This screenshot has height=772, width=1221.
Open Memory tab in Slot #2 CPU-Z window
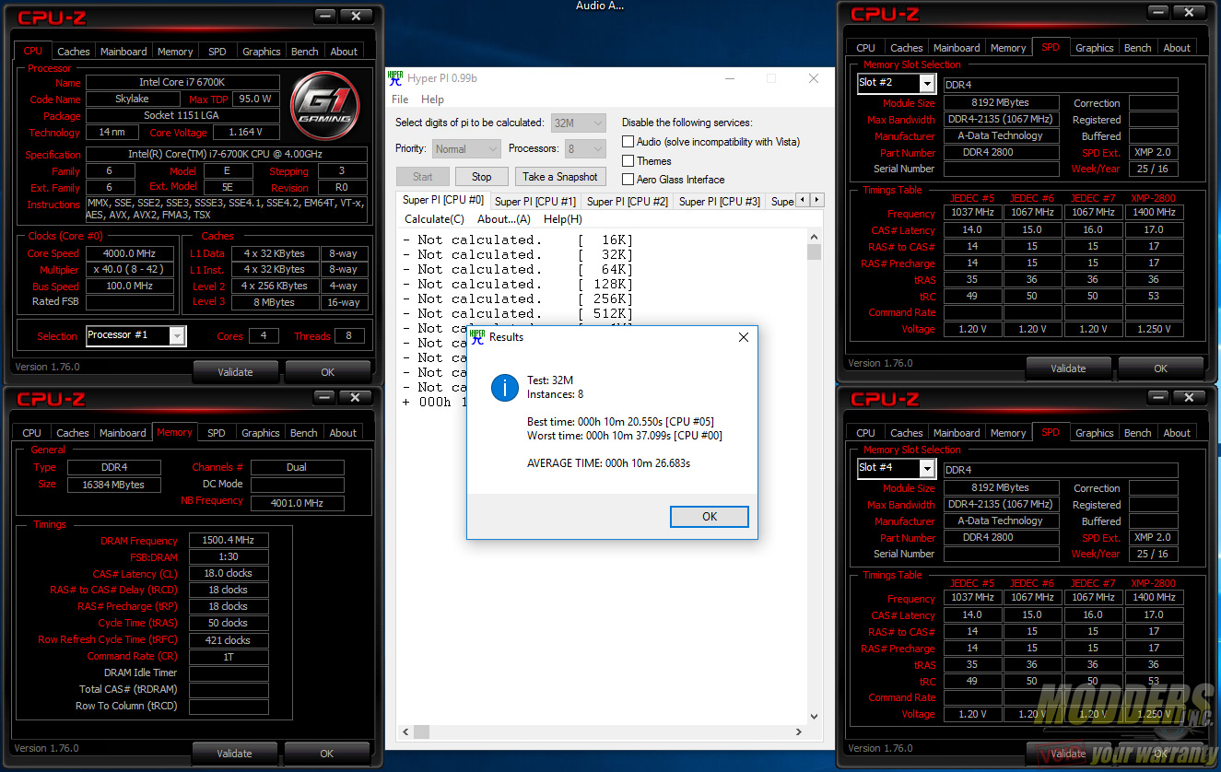pos(1008,48)
